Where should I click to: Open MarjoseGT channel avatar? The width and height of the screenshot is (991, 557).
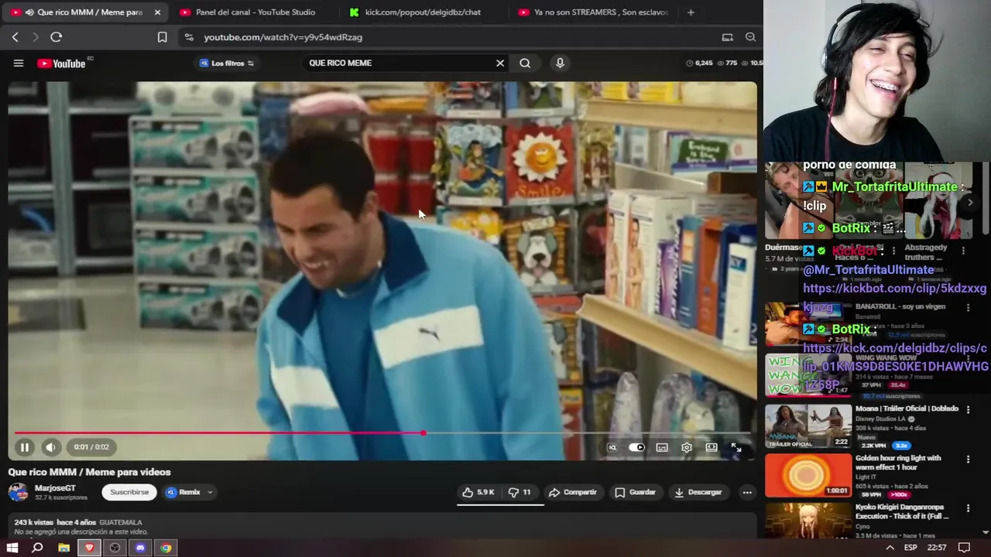click(19, 492)
